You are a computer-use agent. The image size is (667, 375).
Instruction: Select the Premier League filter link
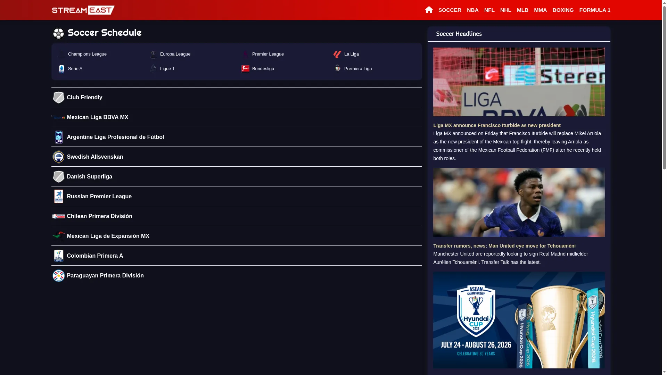268,54
